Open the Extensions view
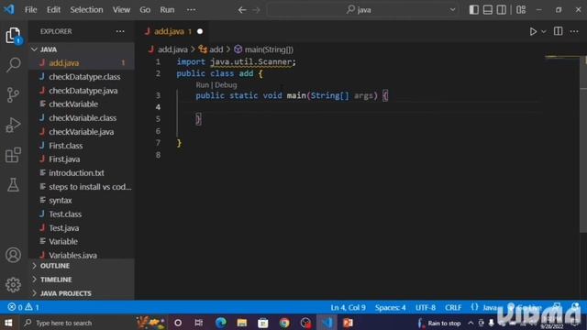The image size is (587, 330). click(13, 155)
